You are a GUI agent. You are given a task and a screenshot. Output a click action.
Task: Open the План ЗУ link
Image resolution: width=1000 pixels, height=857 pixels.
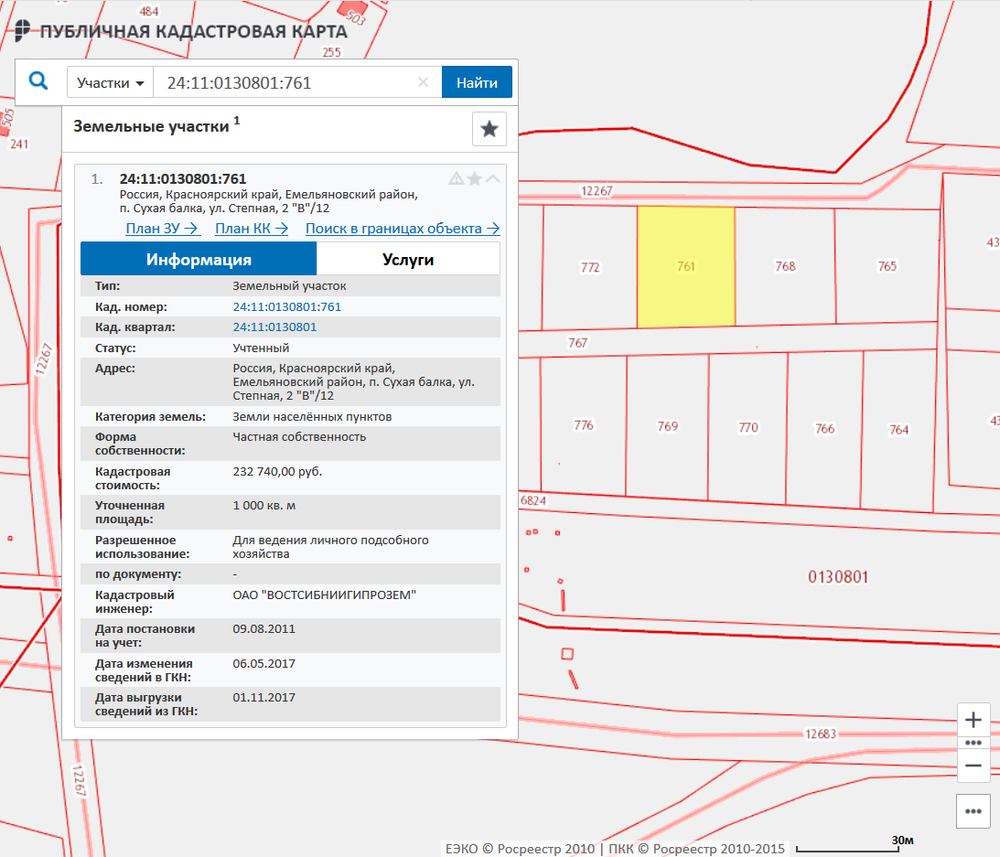pos(162,229)
